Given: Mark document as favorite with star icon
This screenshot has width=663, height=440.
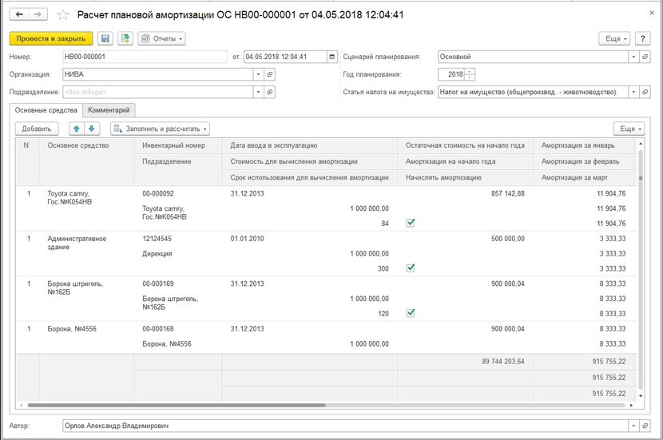Looking at the screenshot, I should click(x=63, y=14).
